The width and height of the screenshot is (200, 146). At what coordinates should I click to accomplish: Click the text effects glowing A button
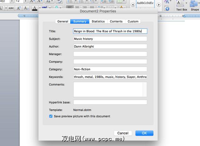57,7
